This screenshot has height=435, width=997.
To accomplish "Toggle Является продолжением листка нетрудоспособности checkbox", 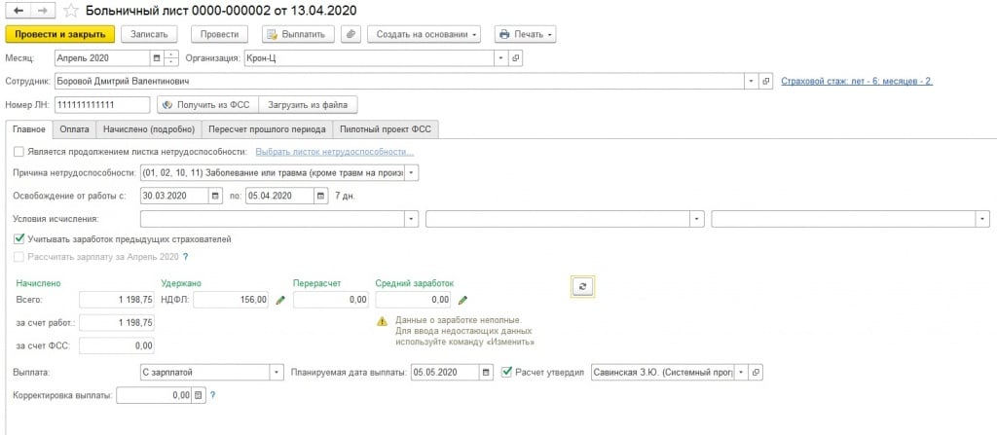I will 18,152.
